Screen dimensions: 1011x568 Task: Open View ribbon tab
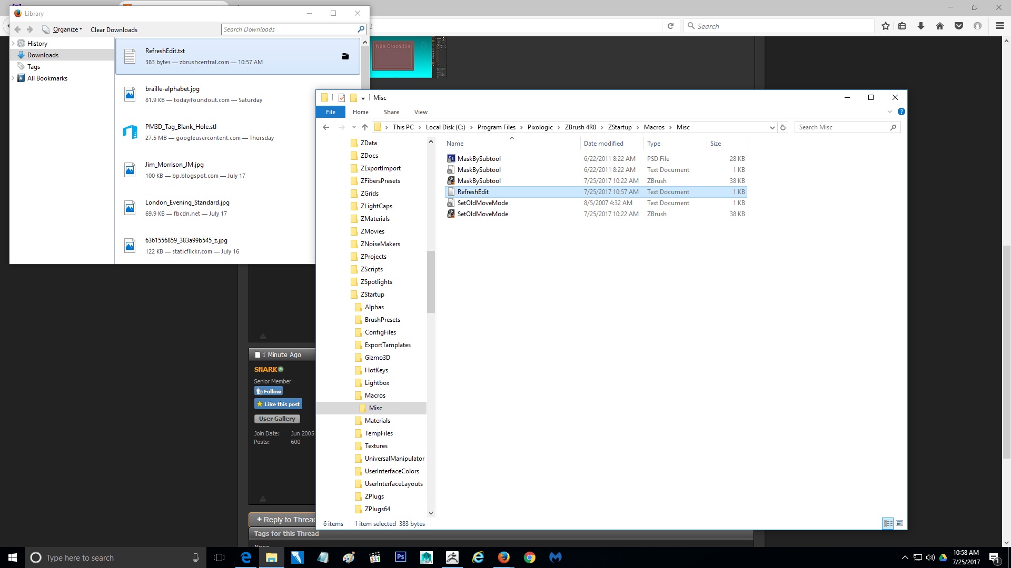coord(421,112)
